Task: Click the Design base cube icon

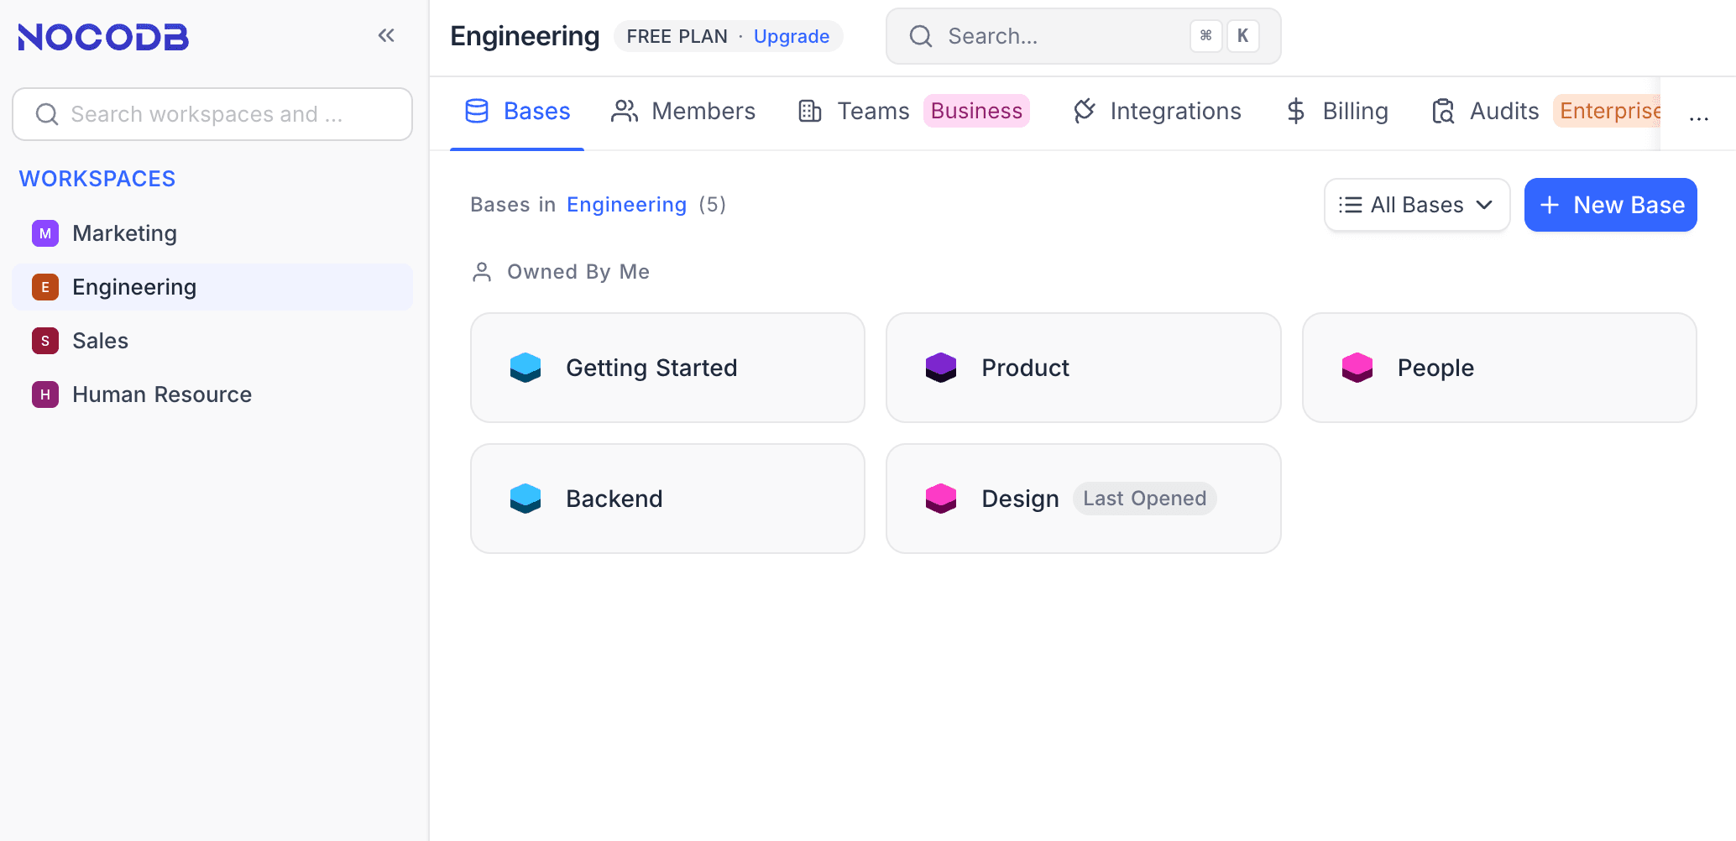Action: 941,499
